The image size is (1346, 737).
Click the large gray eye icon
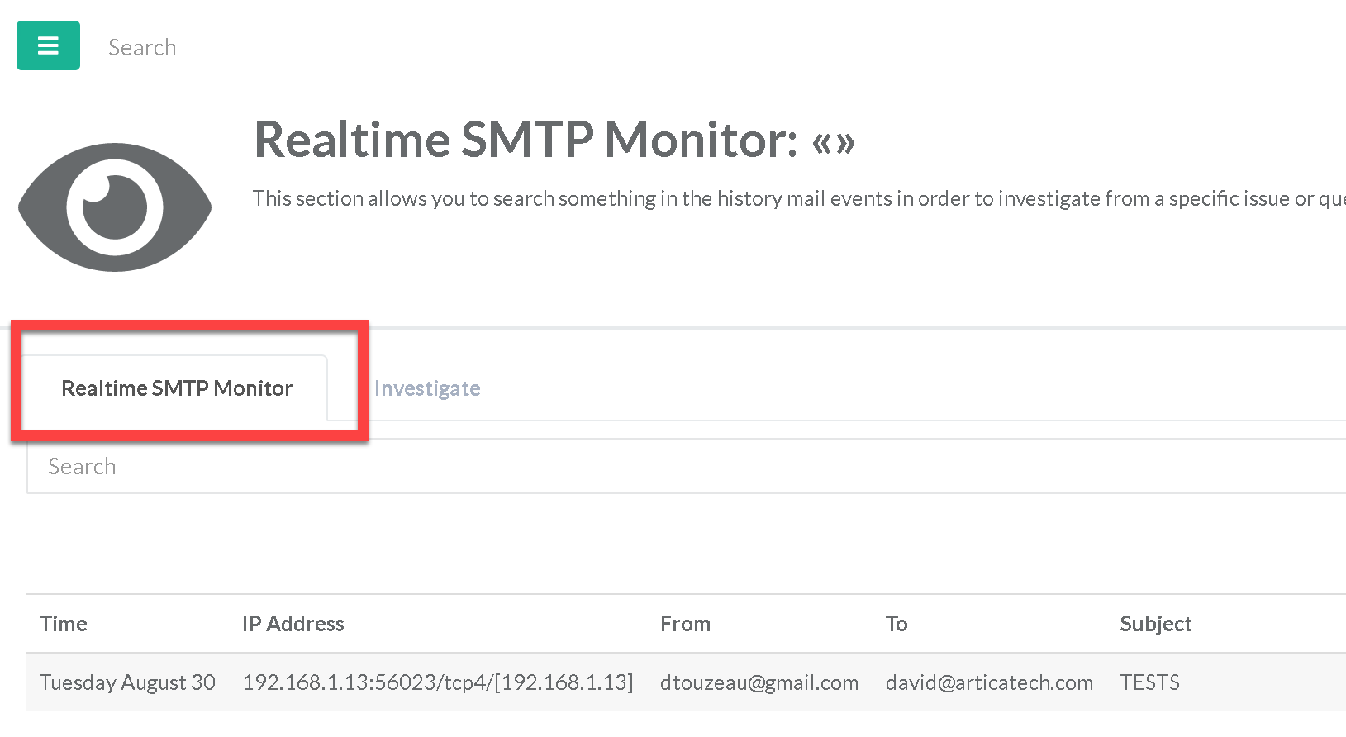(x=115, y=207)
